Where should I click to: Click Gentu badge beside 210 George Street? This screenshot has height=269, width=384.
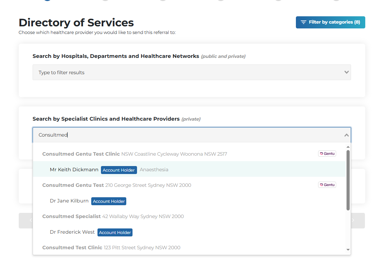327,185
